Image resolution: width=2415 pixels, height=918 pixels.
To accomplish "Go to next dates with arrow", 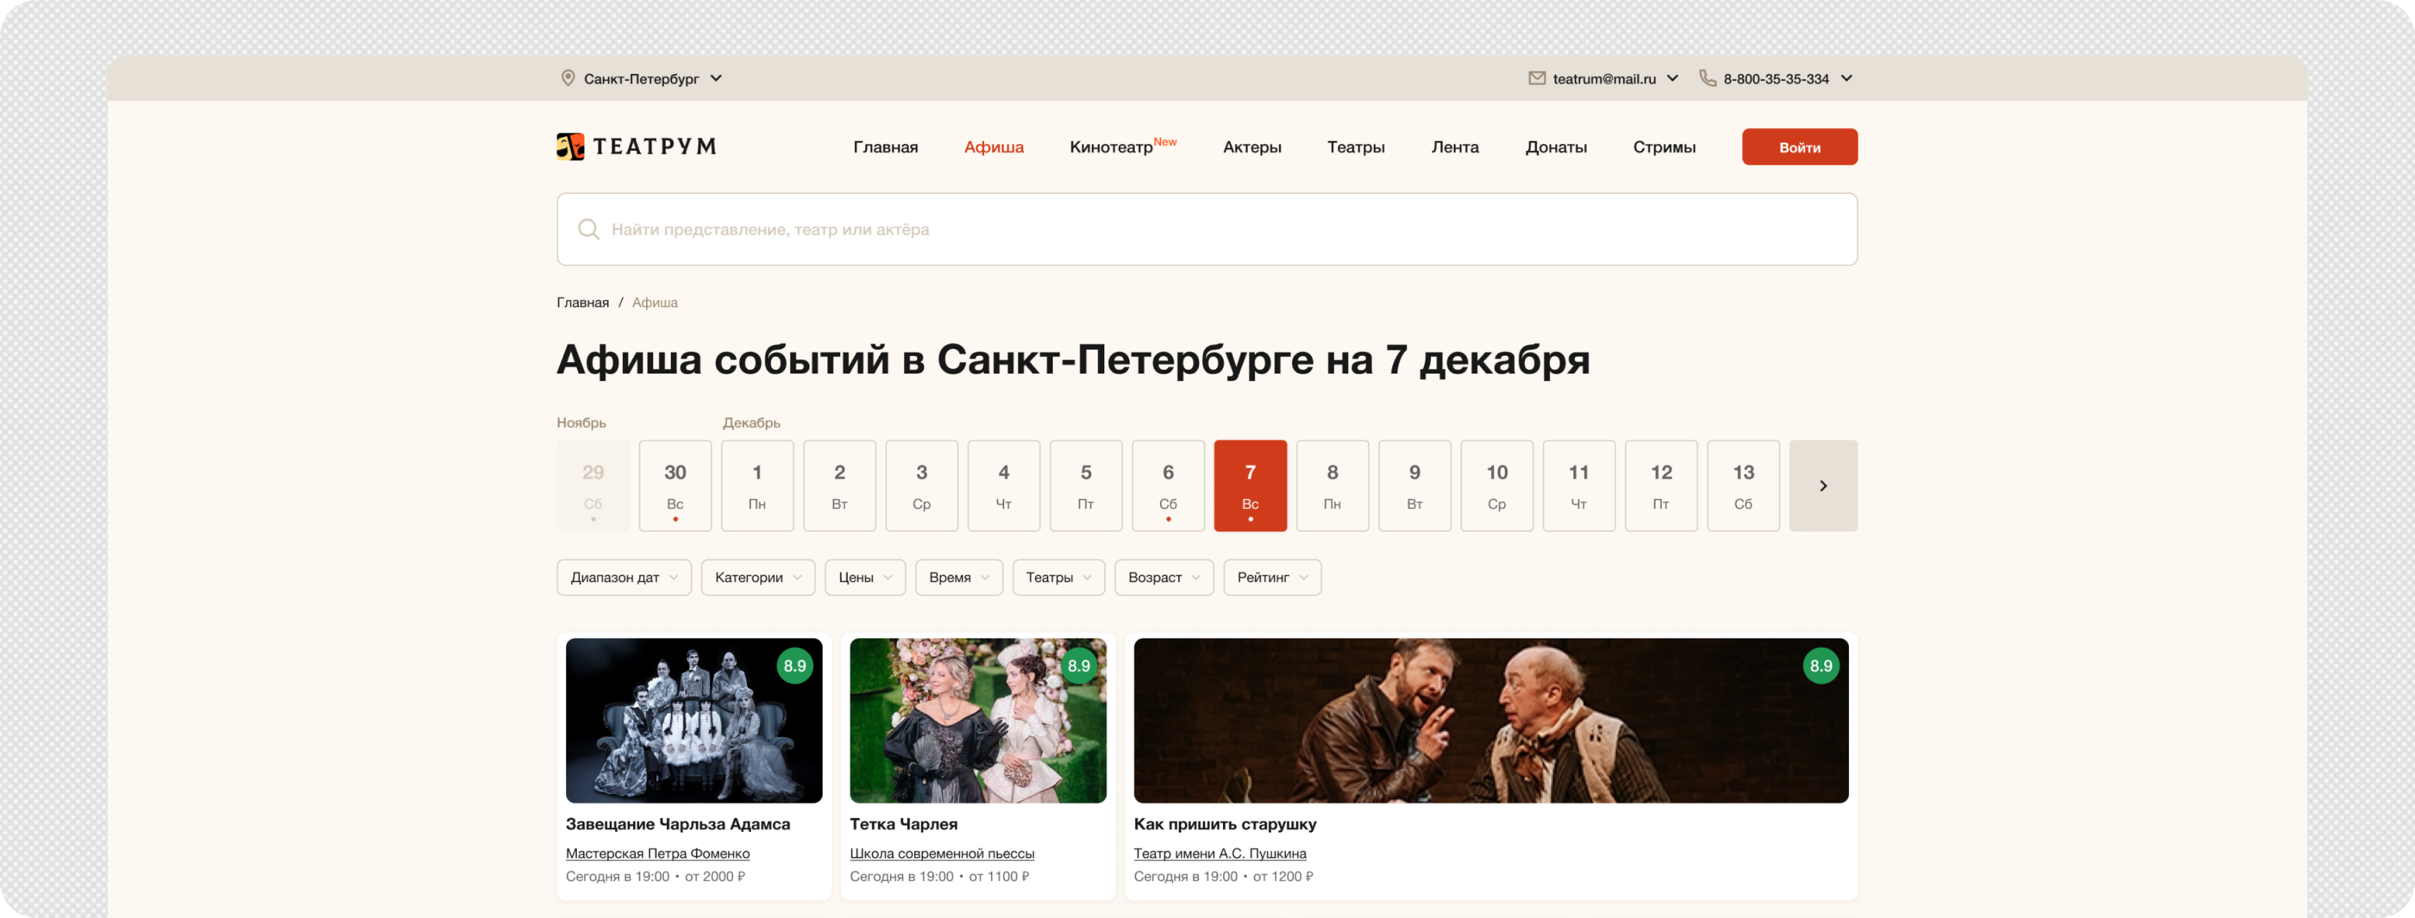I will (x=1823, y=486).
